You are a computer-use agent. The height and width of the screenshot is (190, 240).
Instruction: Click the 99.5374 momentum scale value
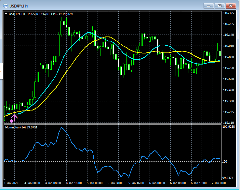pyautogui.click(x=228, y=178)
